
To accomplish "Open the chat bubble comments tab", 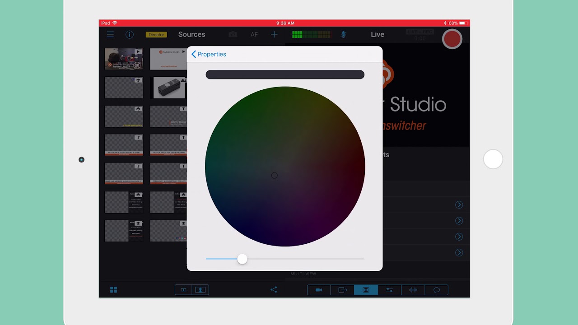I will coord(436,290).
